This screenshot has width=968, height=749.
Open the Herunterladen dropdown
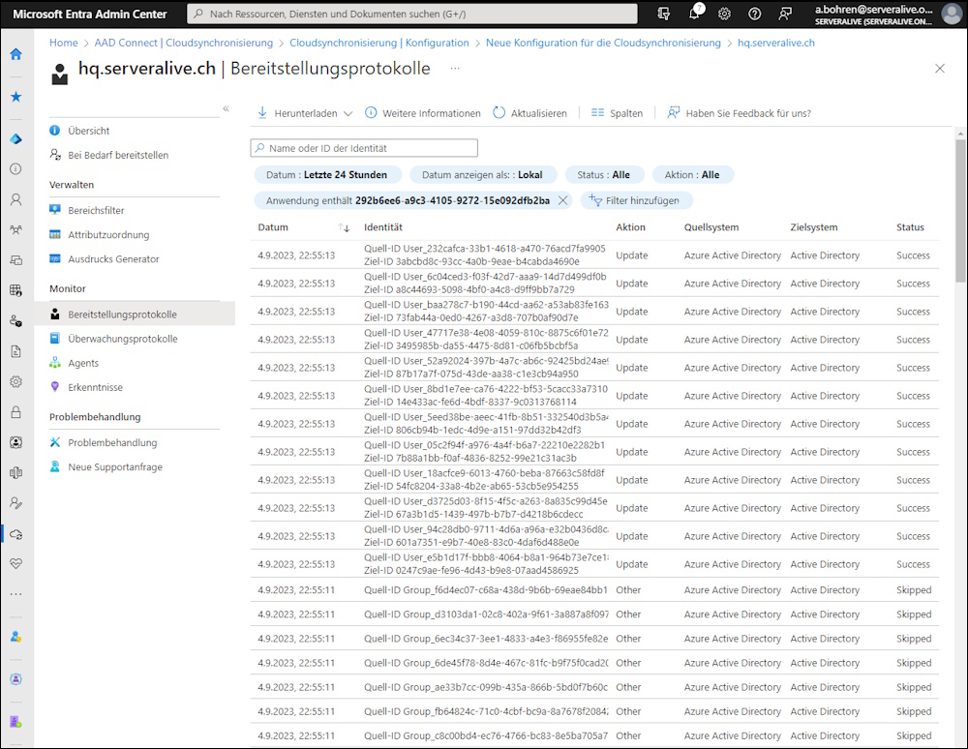305,113
